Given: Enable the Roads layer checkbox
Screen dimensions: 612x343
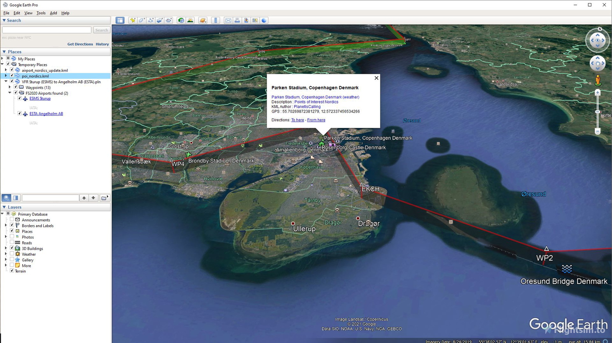Looking at the screenshot, I should pyautogui.click(x=11, y=243).
